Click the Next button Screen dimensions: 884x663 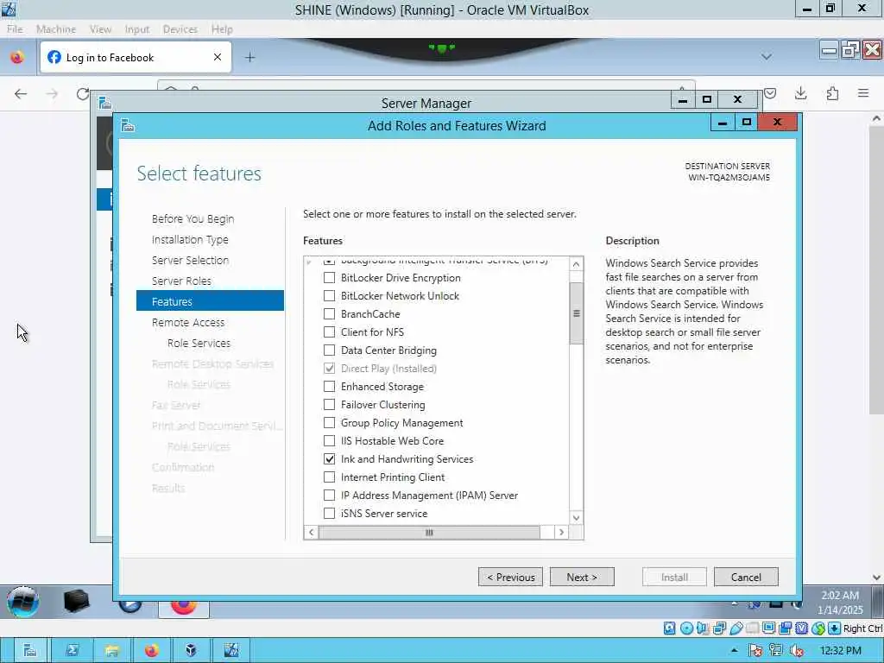click(582, 577)
